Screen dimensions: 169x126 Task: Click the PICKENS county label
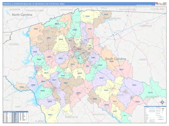click(44, 31)
